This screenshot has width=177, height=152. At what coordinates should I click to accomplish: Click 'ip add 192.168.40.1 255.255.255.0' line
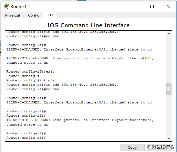(62, 85)
